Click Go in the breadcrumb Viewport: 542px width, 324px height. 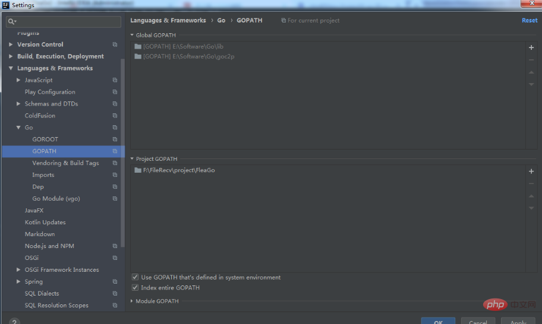(221, 20)
